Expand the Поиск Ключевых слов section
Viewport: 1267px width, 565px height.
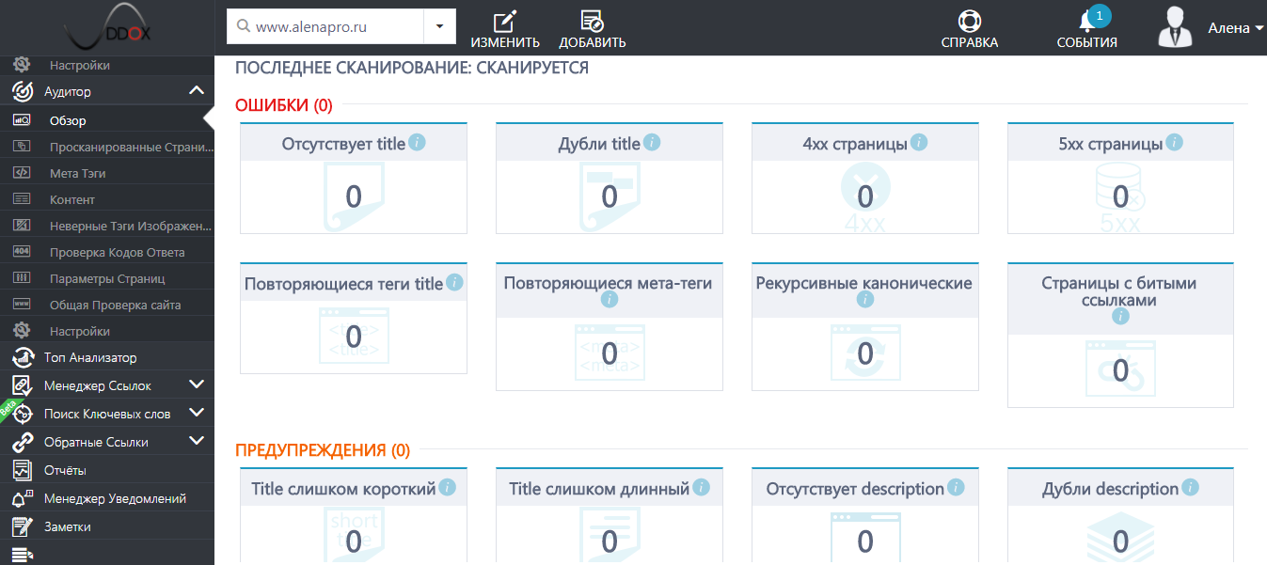coord(197,413)
